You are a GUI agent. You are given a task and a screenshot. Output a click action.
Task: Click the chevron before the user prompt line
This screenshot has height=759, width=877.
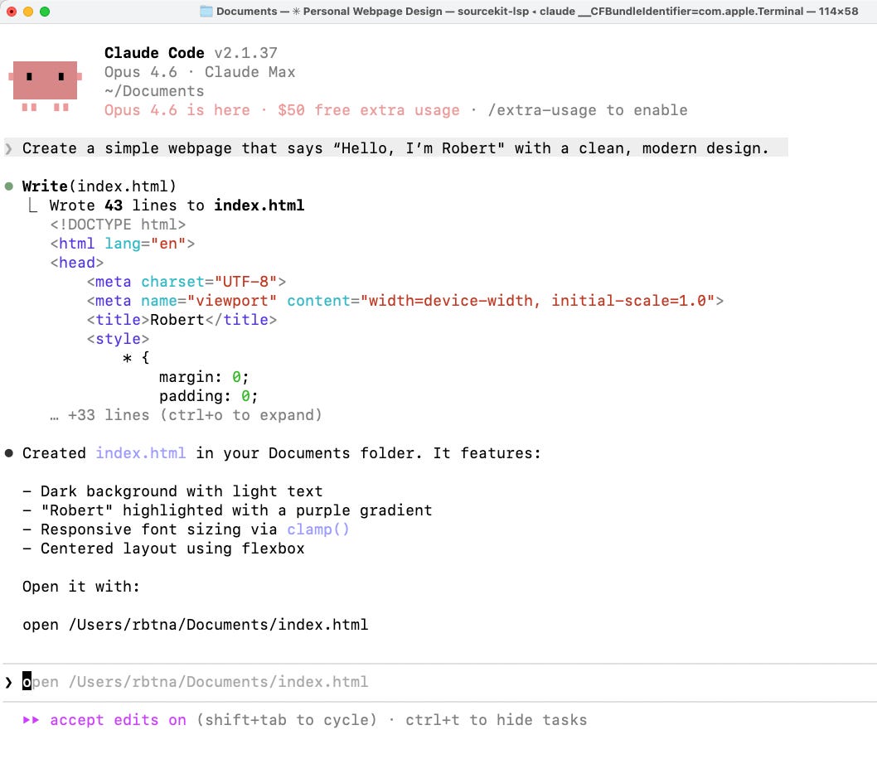click(x=8, y=148)
